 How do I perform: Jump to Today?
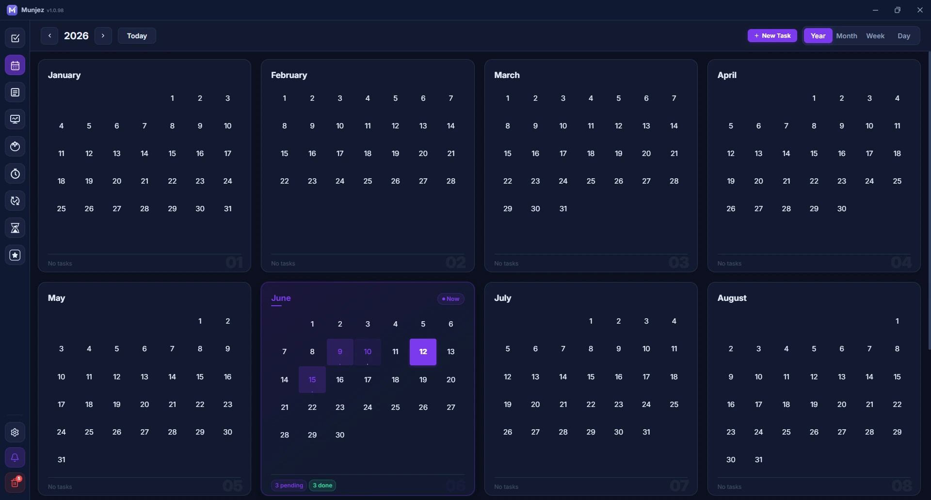coord(137,36)
